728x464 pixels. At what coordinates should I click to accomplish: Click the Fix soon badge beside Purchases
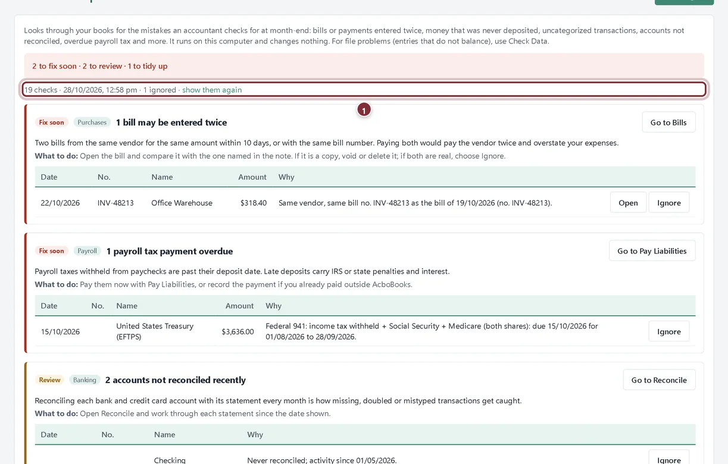(52, 123)
